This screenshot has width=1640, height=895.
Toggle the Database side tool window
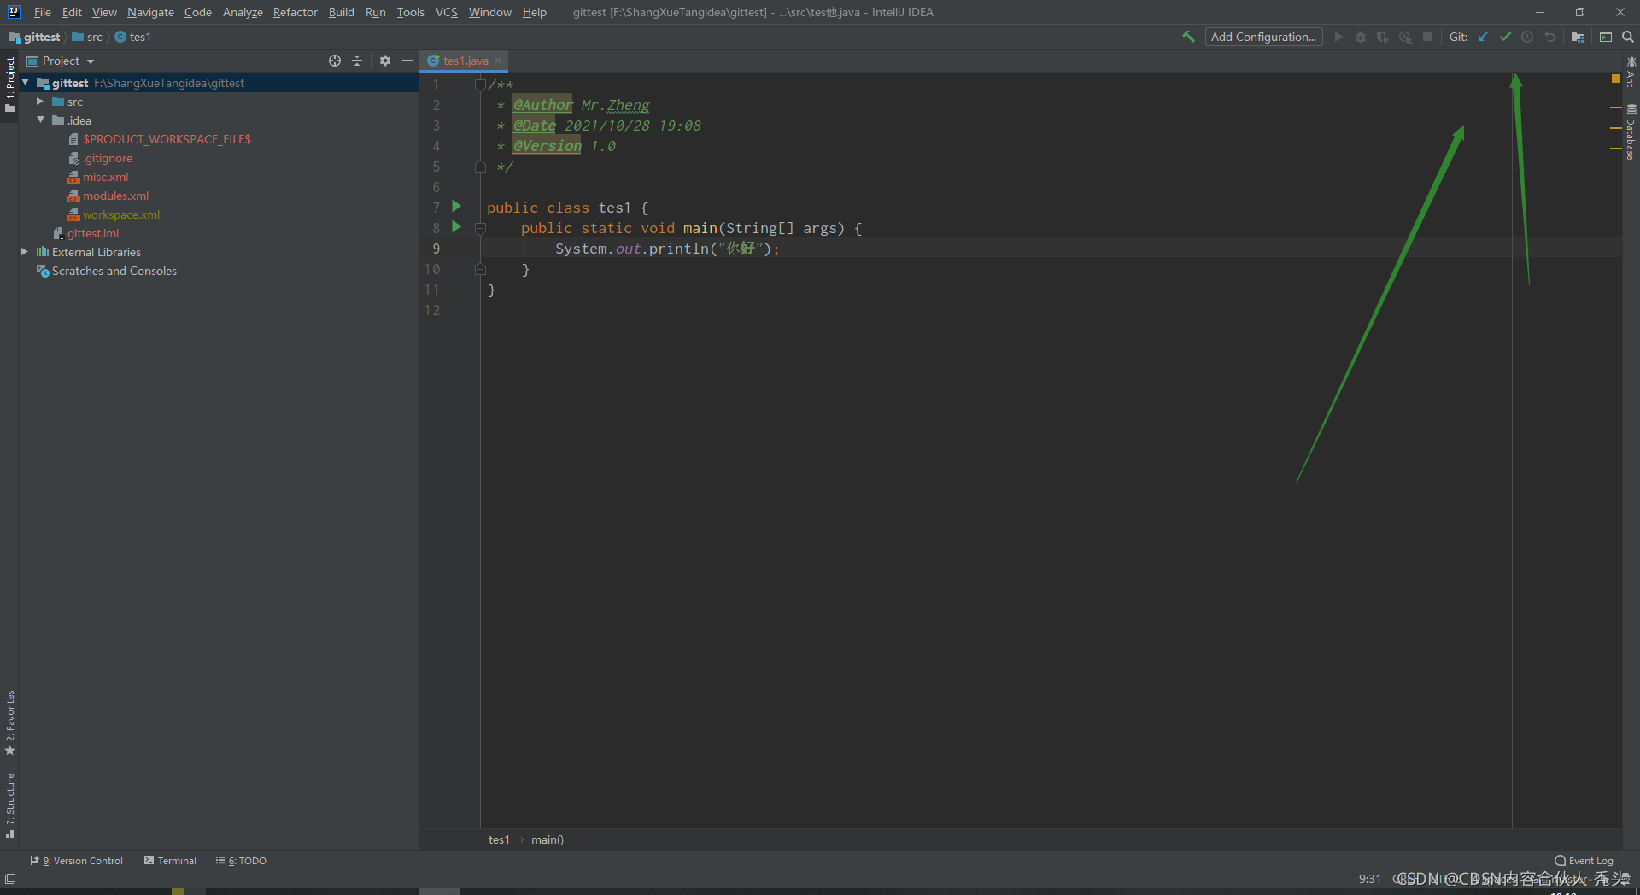pyautogui.click(x=1631, y=132)
